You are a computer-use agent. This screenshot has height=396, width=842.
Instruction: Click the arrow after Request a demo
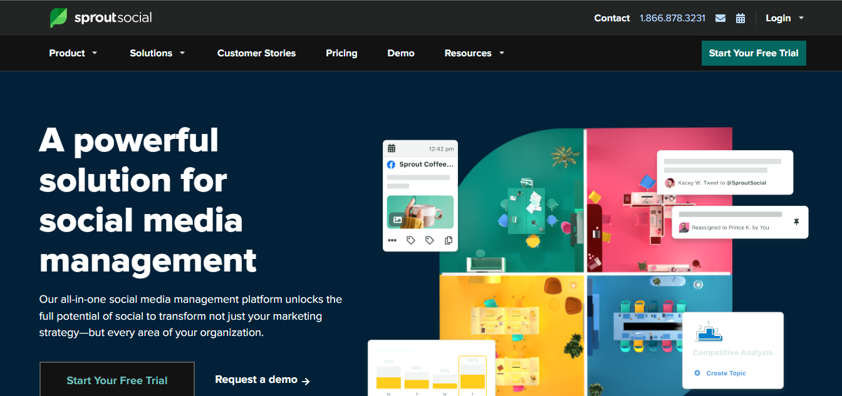pyautogui.click(x=306, y=380)
